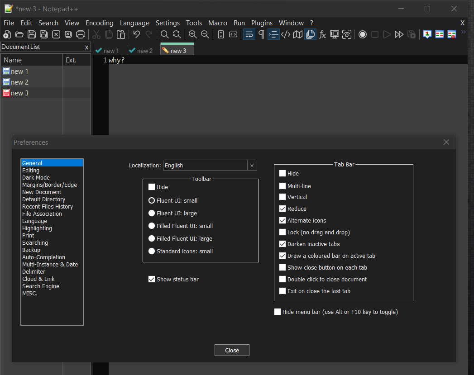Click the Function List fx icon
Image resolution: width=474 pixels, height=375 pixels.
point(322,34)
